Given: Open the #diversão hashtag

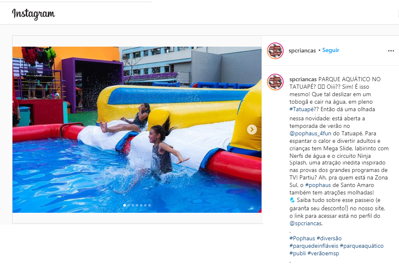Looking at the screenshot, I should [329, 238].
